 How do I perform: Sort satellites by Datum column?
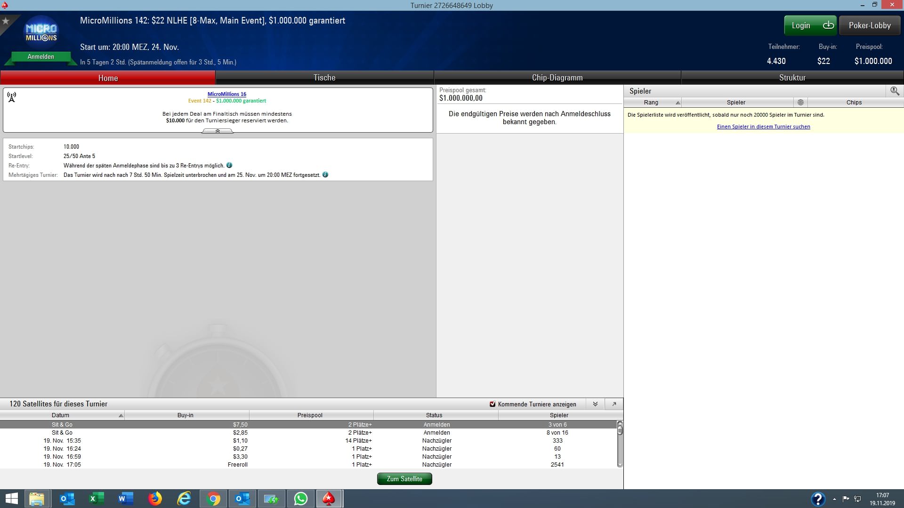tap(61, 415)
